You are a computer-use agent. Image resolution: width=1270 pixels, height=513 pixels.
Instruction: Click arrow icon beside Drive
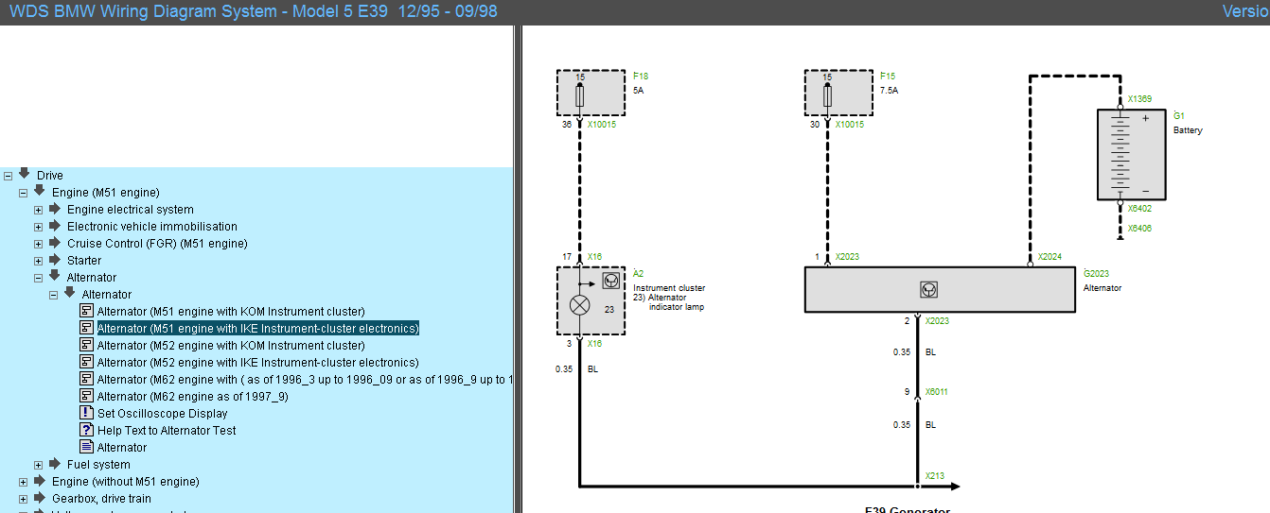pos(25,174)
